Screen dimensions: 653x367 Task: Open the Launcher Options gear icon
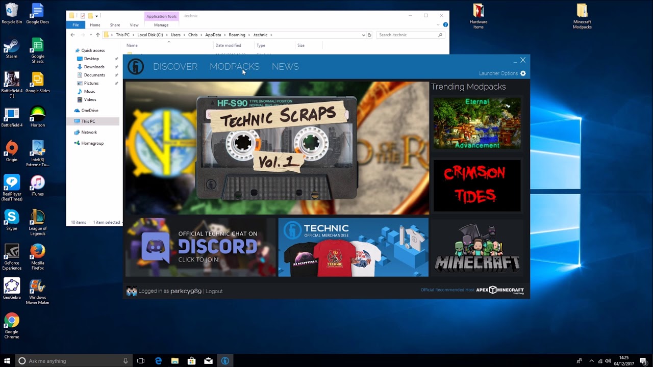[523, 73]
